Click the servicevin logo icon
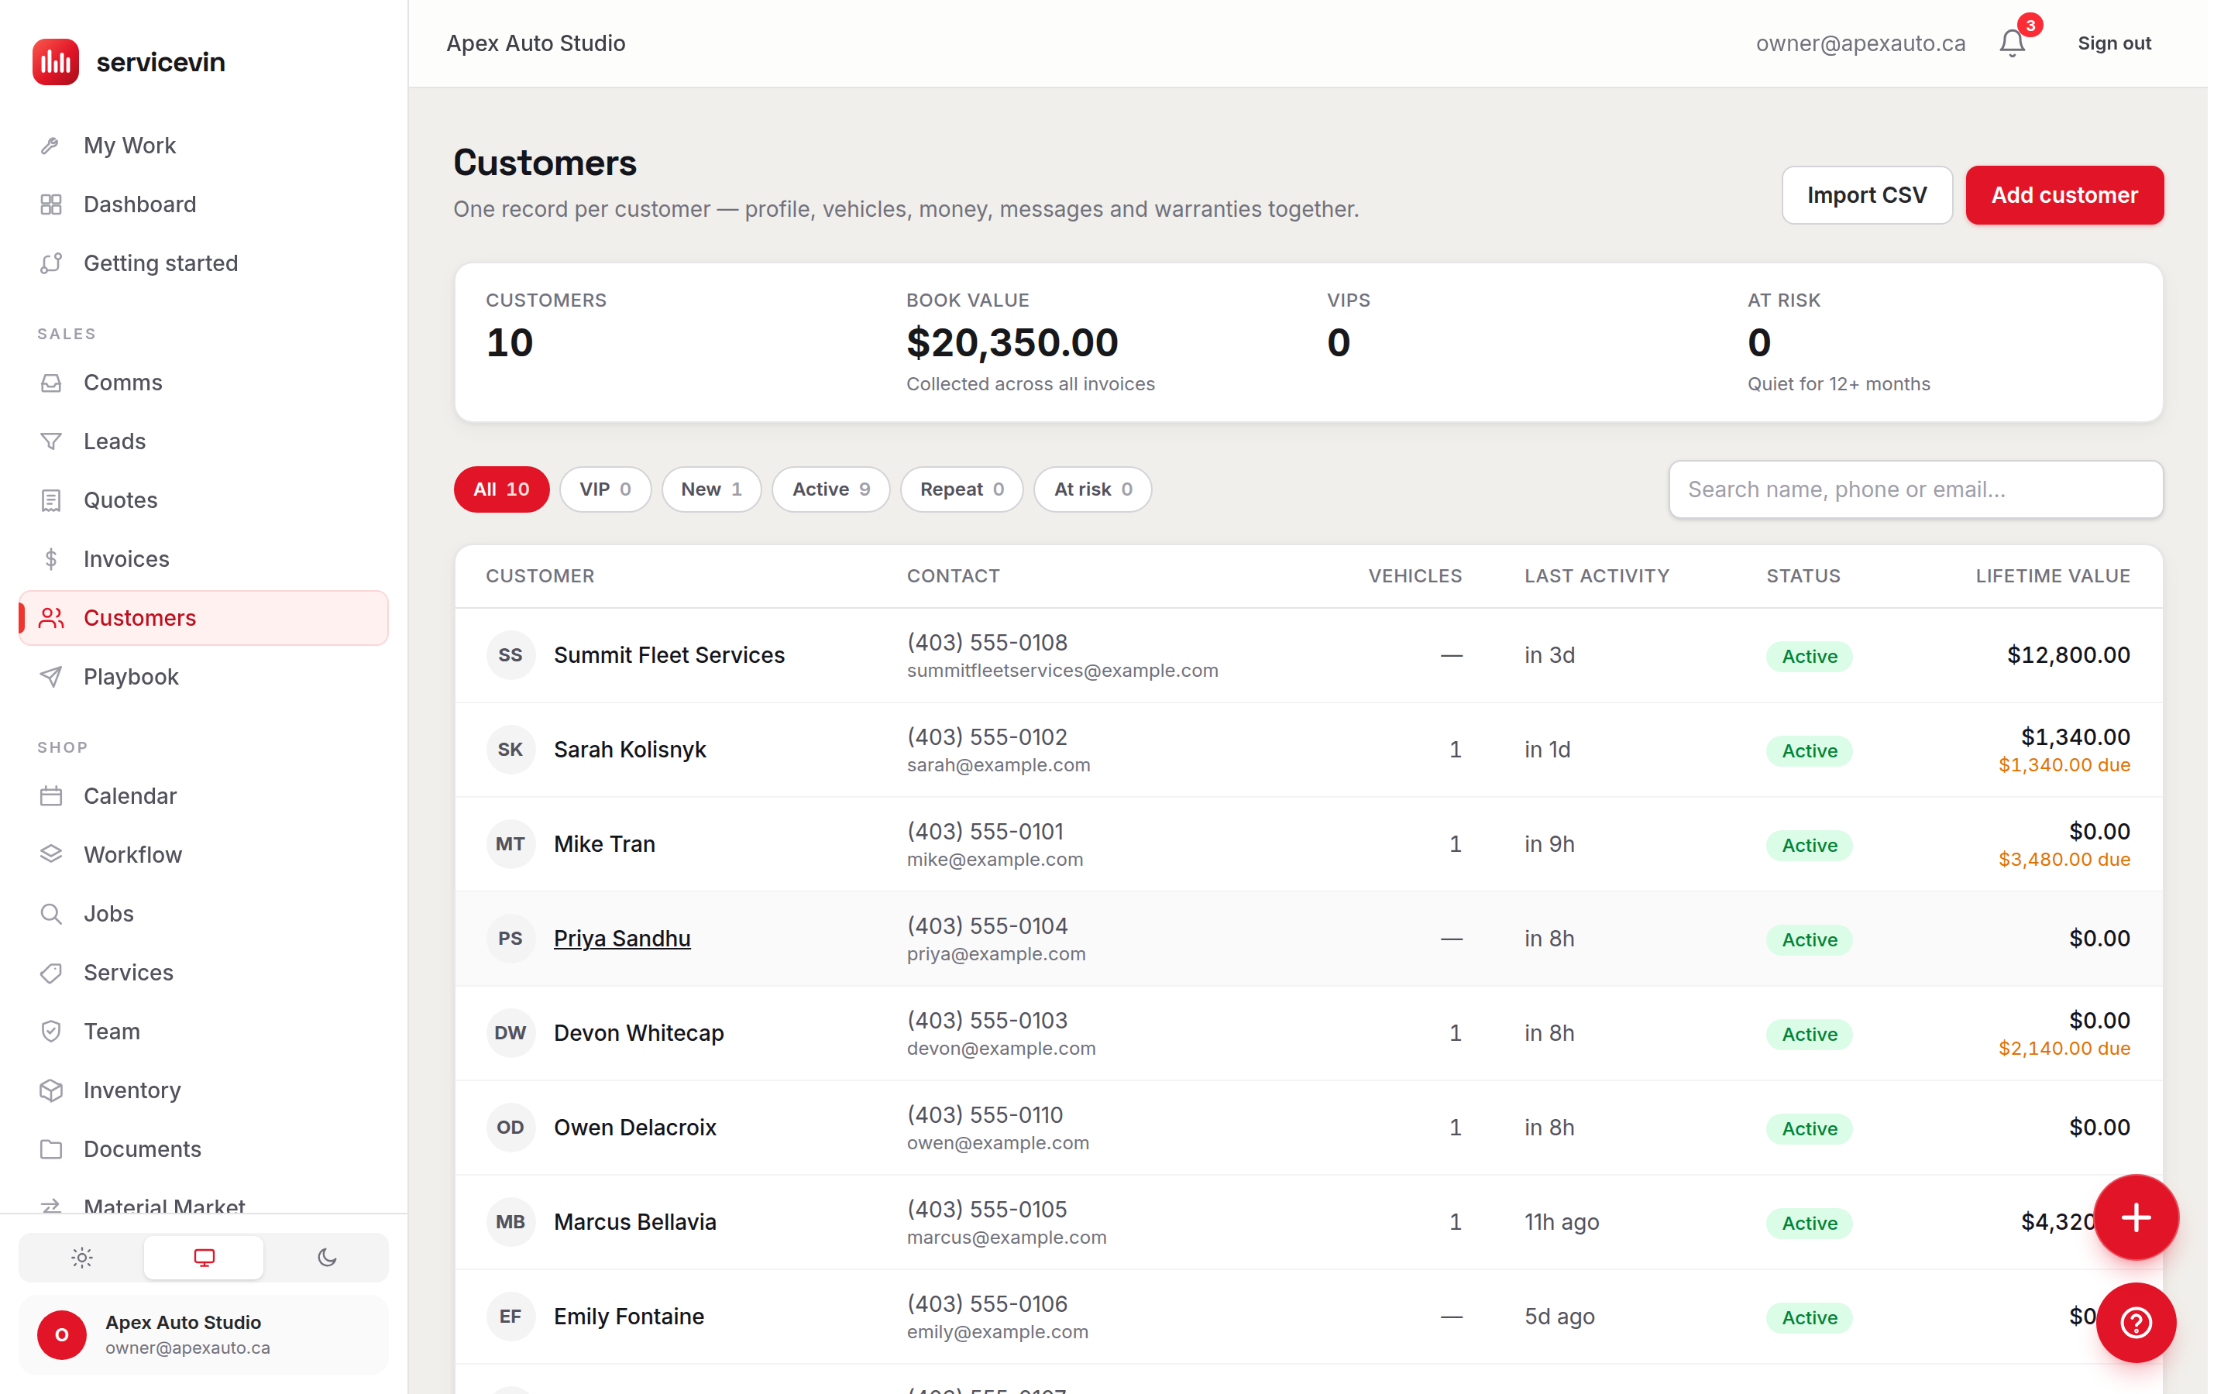 (x=55, y=62)
